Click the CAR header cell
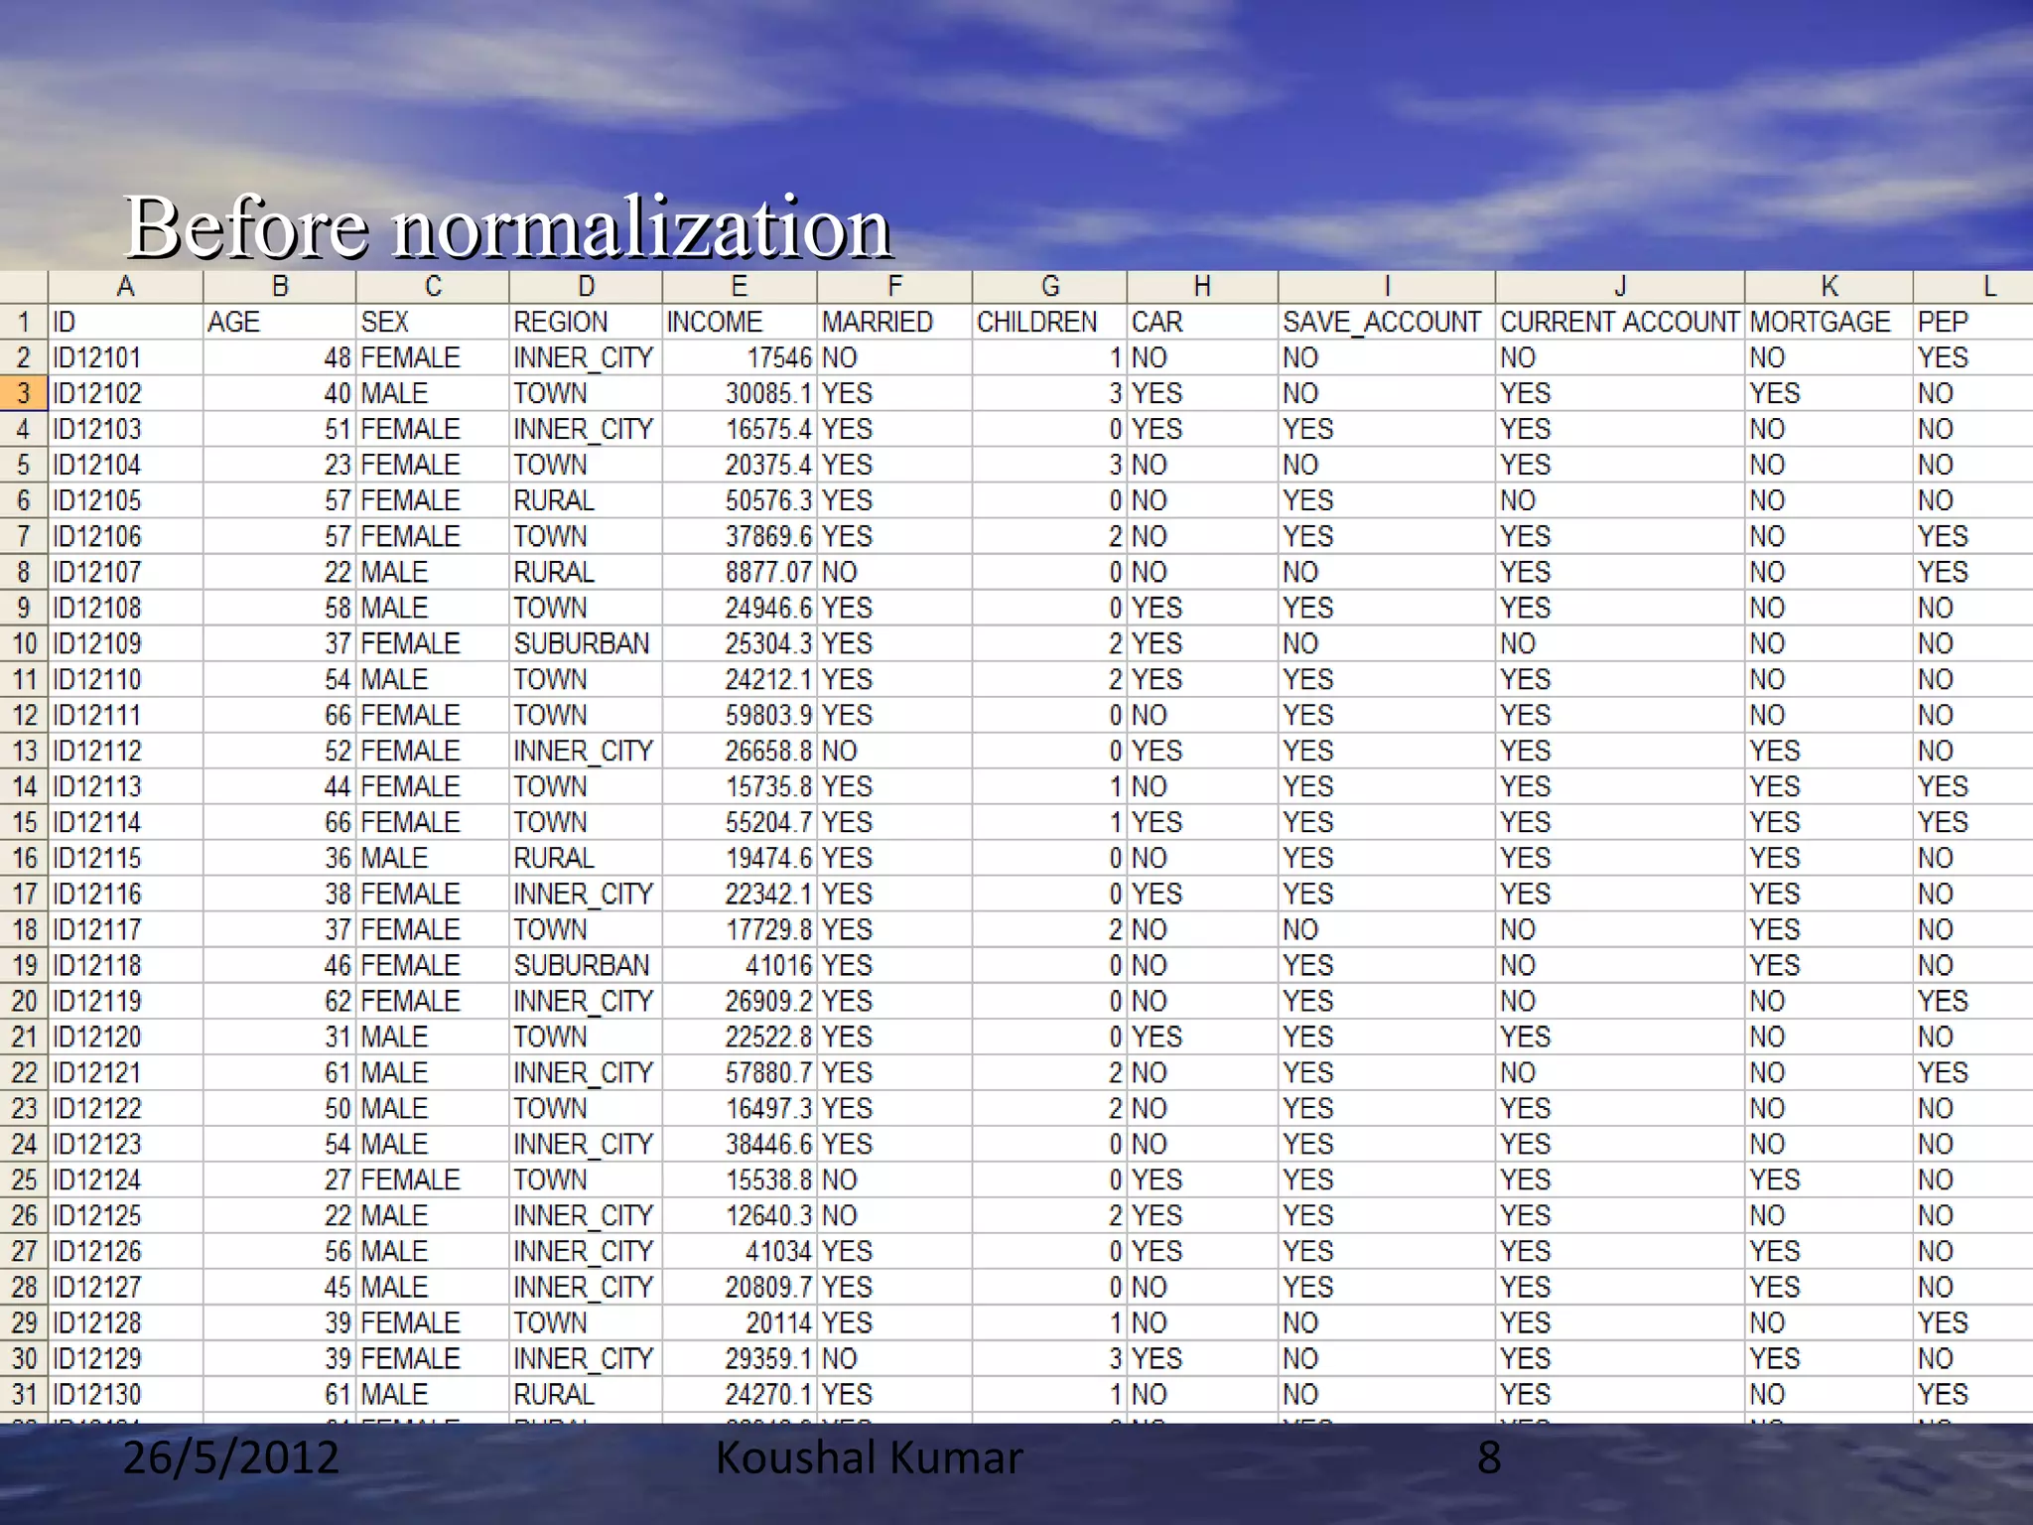 [1202, 322]
